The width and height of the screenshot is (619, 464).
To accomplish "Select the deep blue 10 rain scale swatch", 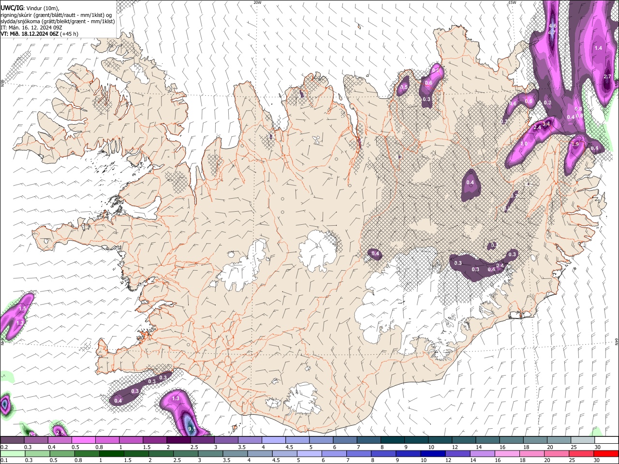I will (x=432, y=454).
